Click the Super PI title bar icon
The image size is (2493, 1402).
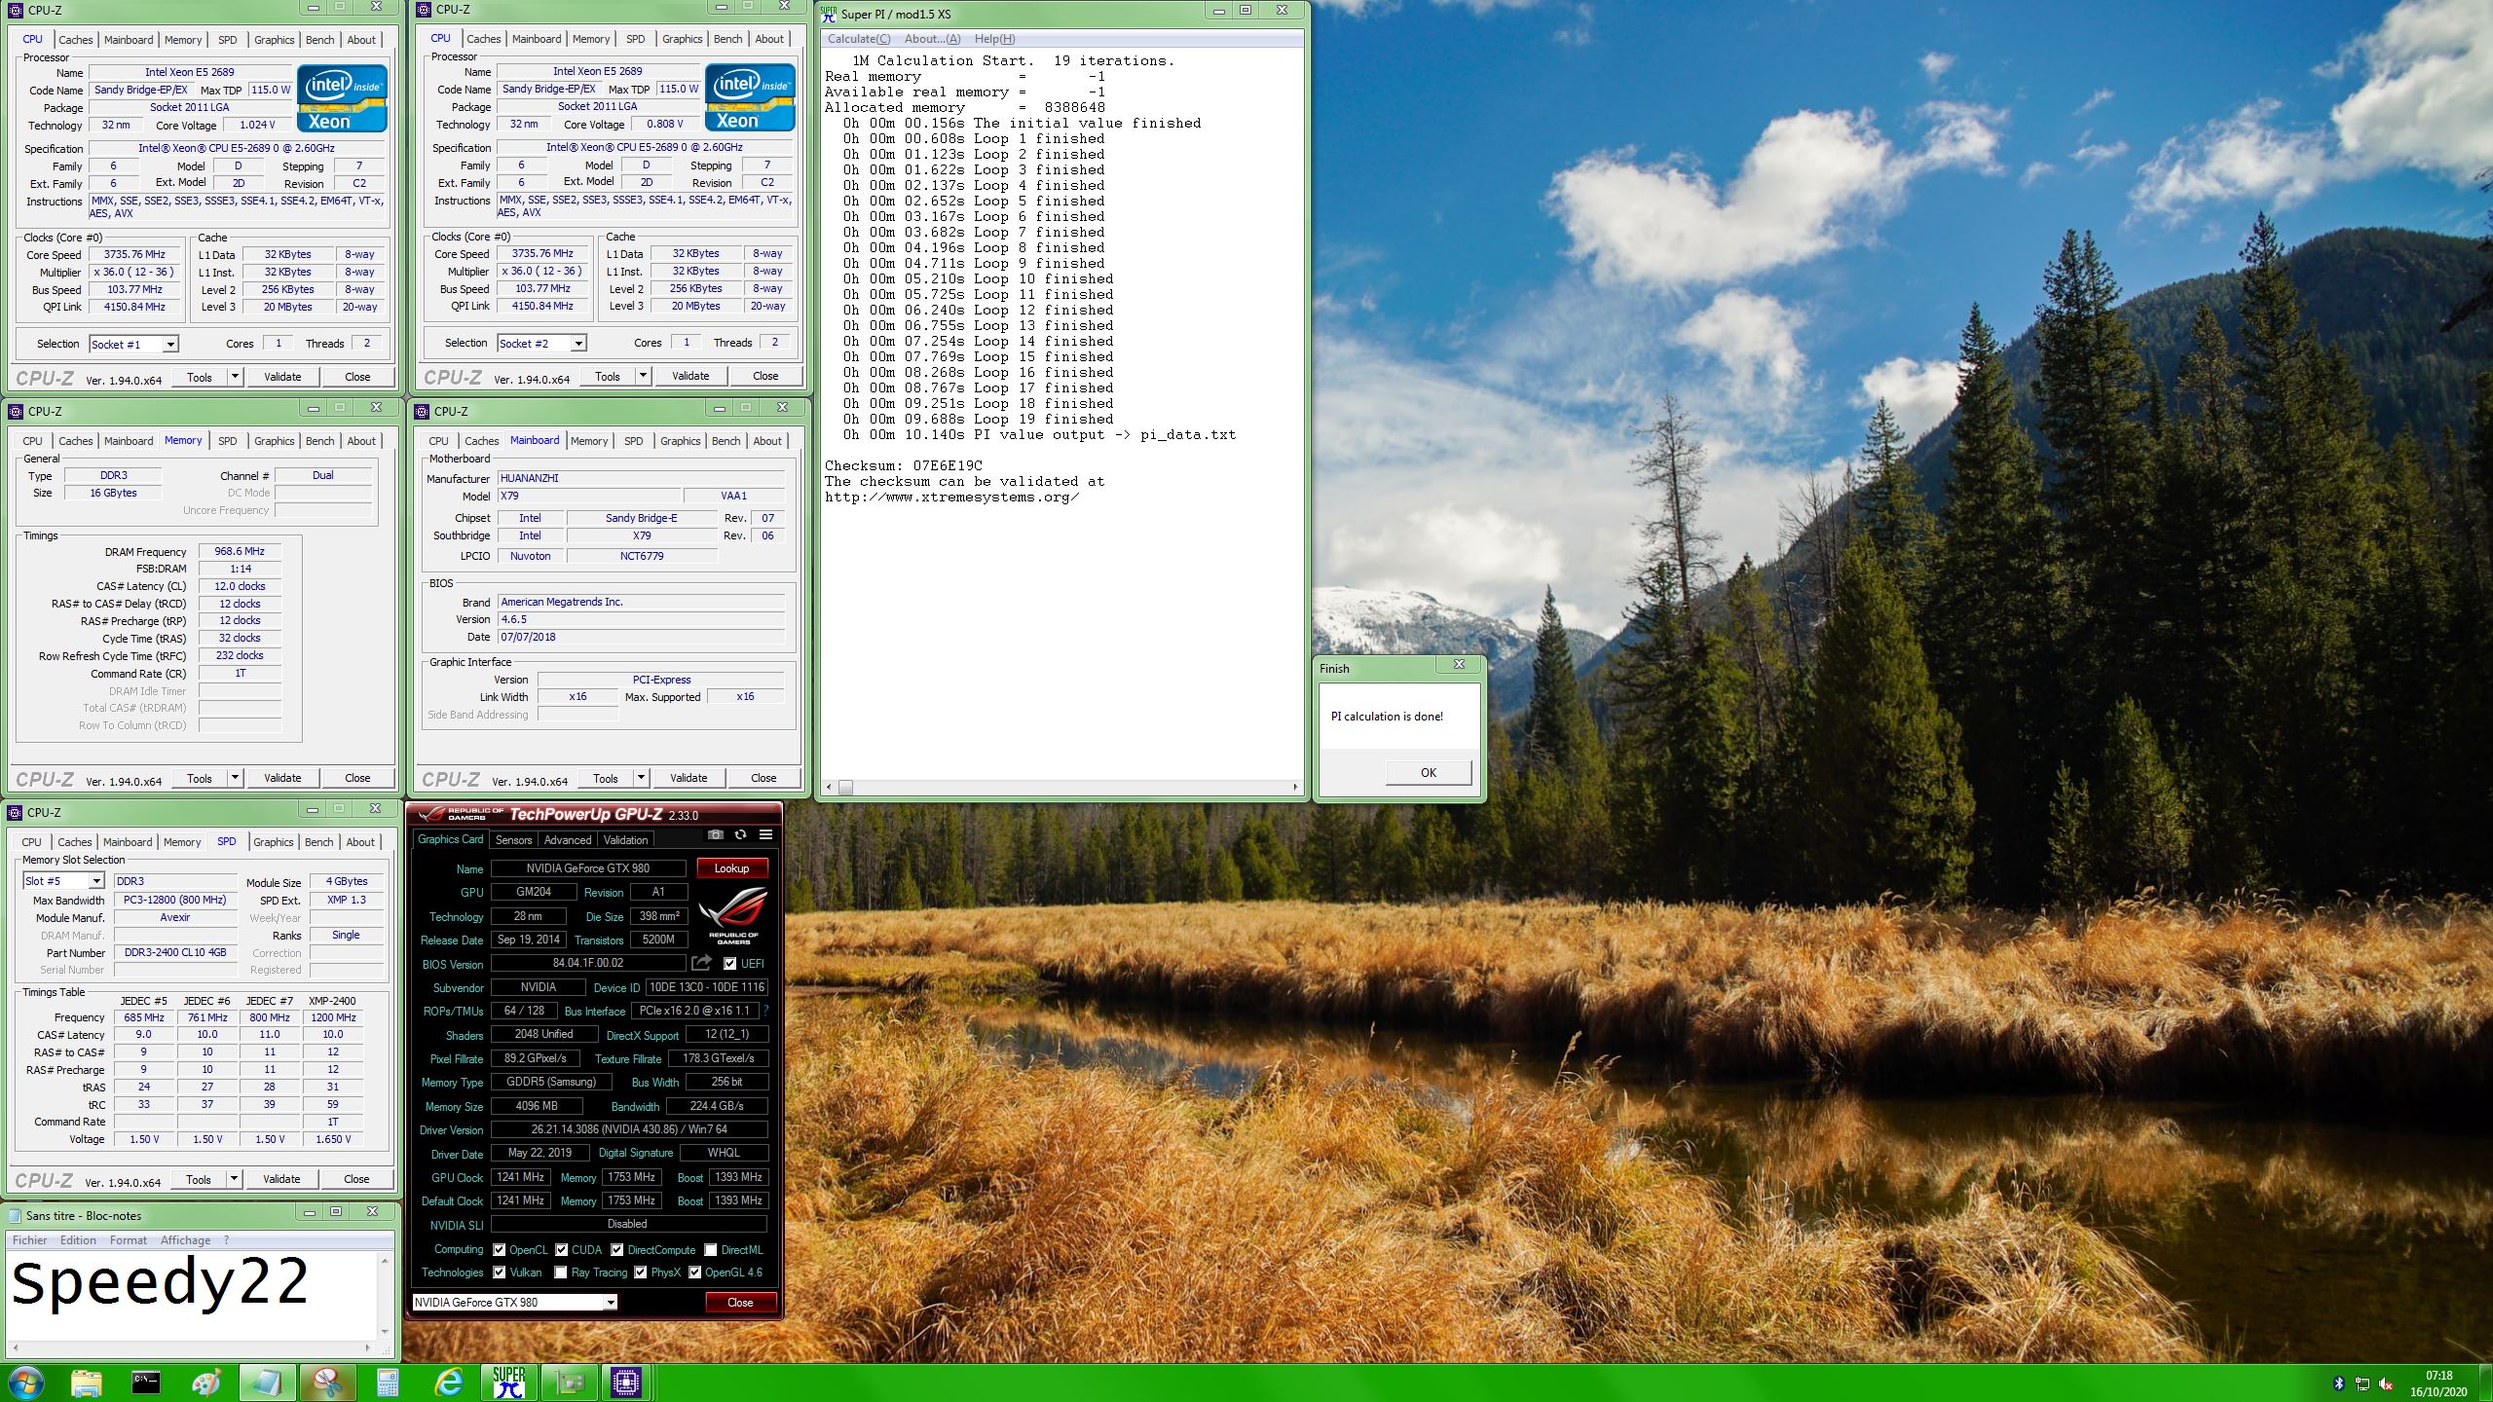(x=829, y=14)
